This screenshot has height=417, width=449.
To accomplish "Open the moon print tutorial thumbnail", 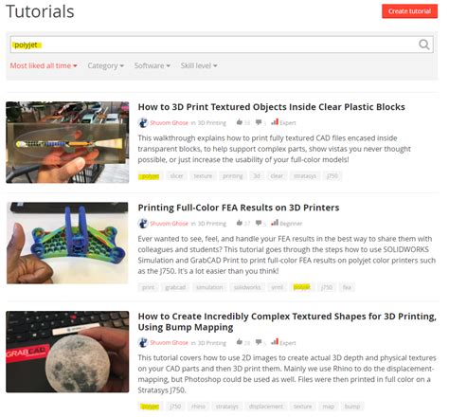I will click(x=67, y=352).
